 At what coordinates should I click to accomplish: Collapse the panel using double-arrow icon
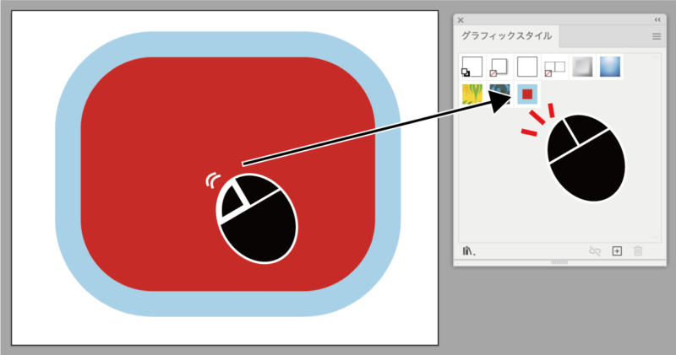click(x=657, y=19)
